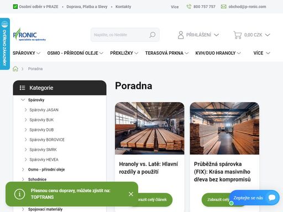Click the P-RONIC logo
The height and width of the screenshot is (212, 283).
29,35
